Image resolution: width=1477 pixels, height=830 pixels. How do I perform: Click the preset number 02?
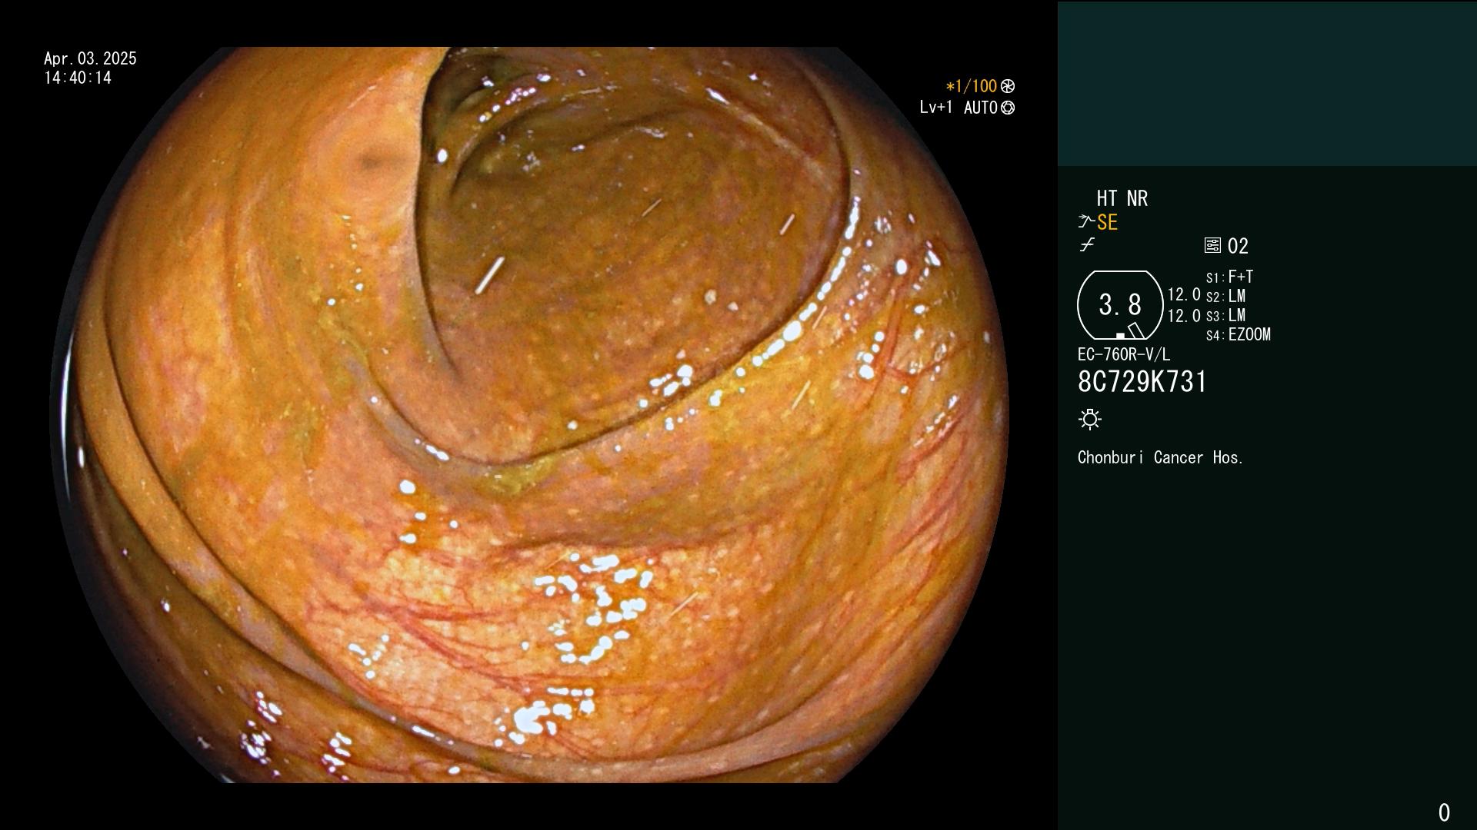tap(1238, 246)
